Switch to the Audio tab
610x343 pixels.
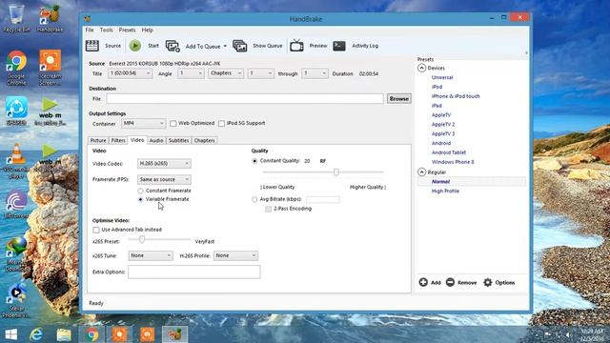(x=156, y=140)
